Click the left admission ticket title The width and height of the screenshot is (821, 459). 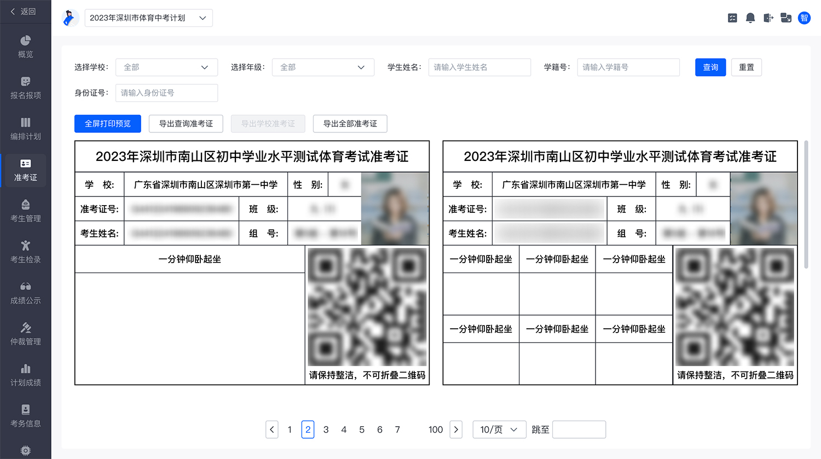pyautogui.click(x=252, y=156)
